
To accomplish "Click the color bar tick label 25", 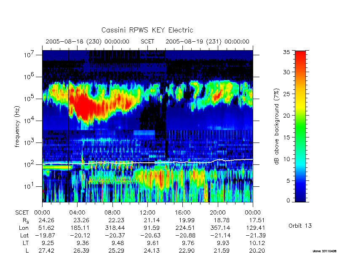I will pyautogui.click(x=286, y=94).
